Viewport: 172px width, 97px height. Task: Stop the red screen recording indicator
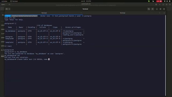(x=159, y=1)
